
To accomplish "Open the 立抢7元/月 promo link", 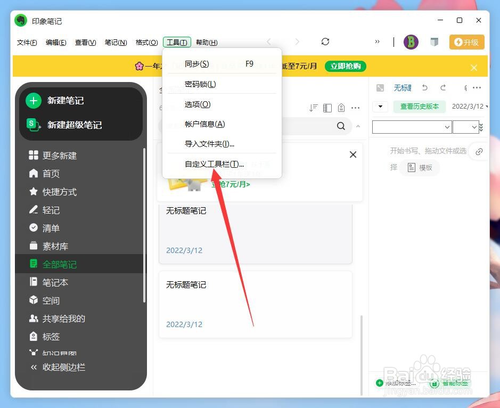I will (231, 184).
